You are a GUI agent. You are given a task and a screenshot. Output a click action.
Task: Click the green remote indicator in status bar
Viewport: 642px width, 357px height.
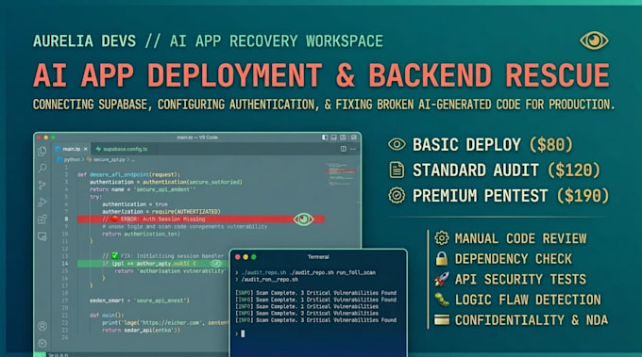pos(40,354)
